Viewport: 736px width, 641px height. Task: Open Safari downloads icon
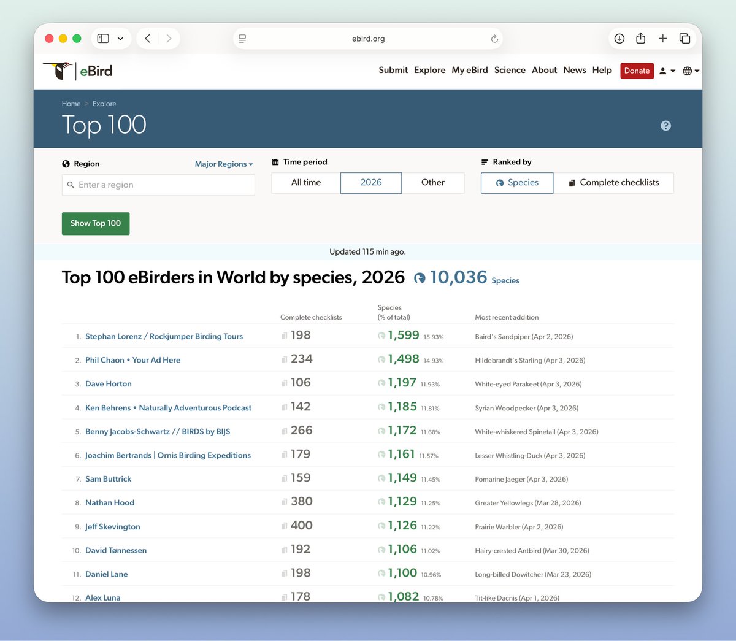(x=619, y=39)
